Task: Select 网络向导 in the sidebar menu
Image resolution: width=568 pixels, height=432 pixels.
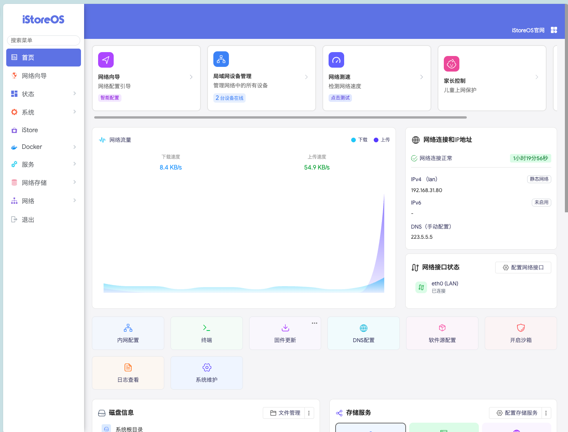Action: pos(34,76)
